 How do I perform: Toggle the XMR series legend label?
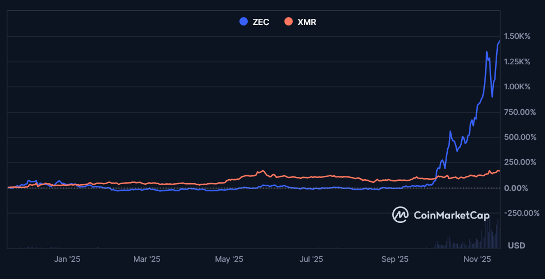click(x=307, y=22)
